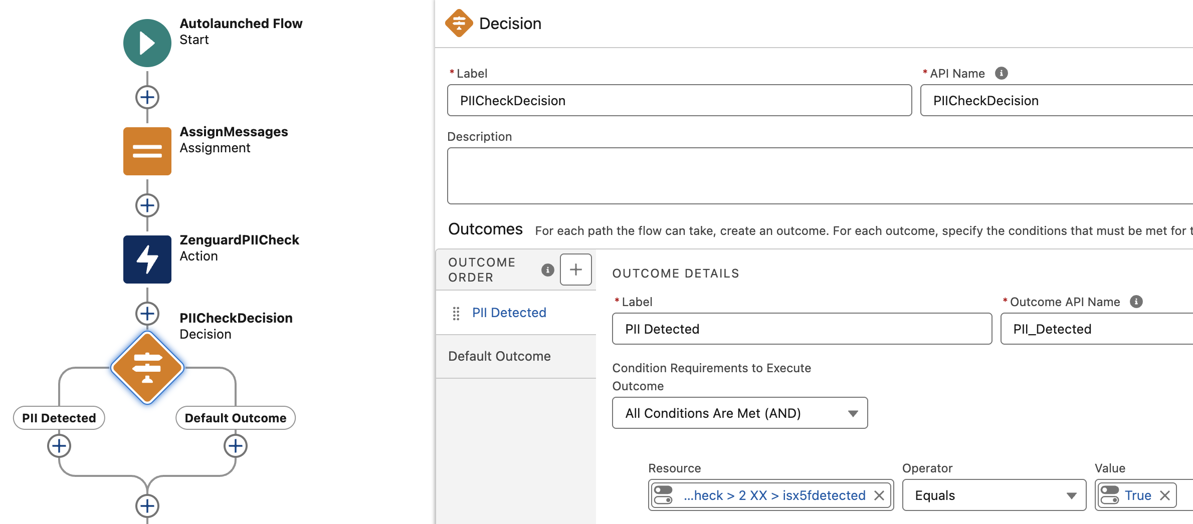This screenshot has width=1193, height=524.
Task: Click the OUTCOME DETAILS heading
Action: click(x=676, y=273)
